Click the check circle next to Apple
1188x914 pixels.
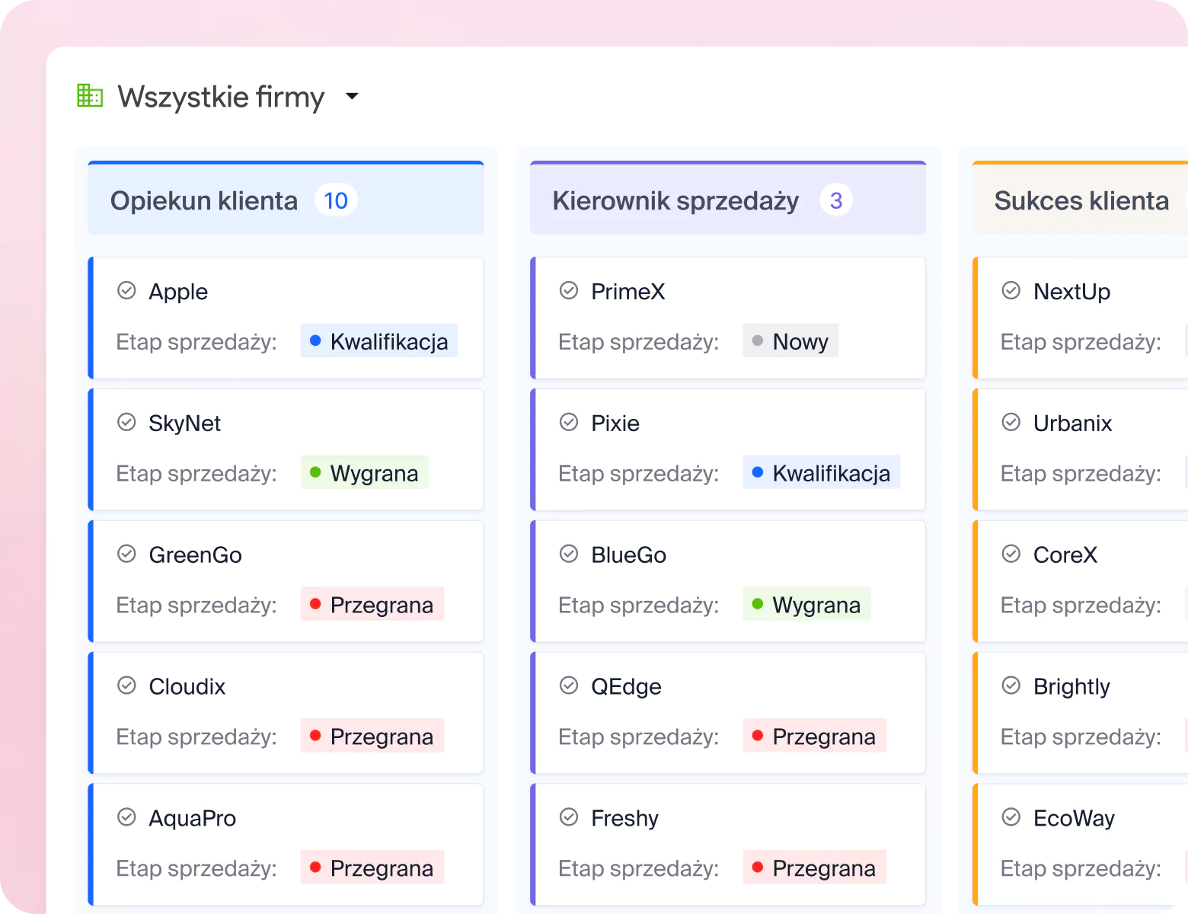coord(126,290)
